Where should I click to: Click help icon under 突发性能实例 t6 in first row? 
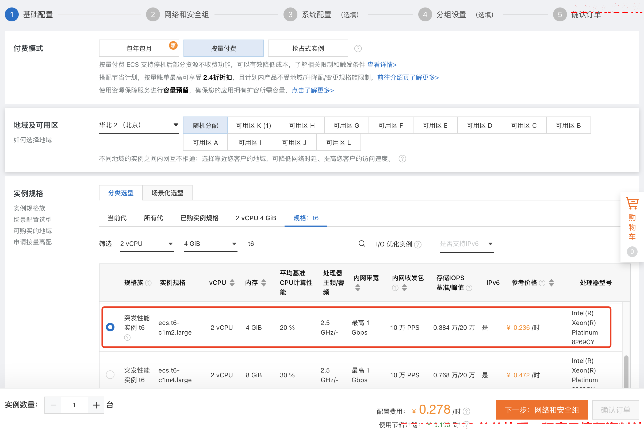tap(127, 338)
